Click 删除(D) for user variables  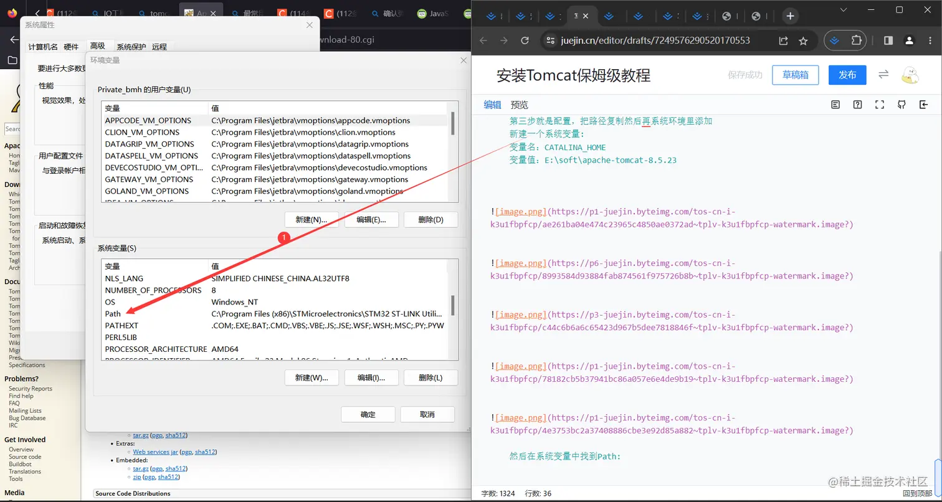click(x=431, y=220)
